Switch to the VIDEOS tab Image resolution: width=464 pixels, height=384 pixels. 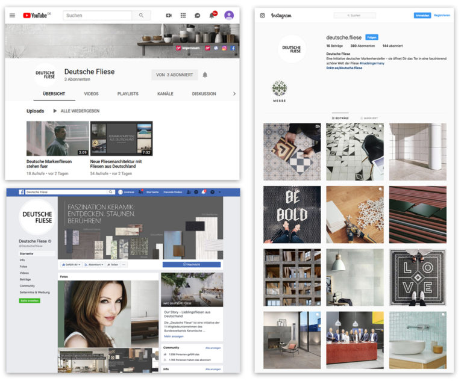click(x=91, y=94)
